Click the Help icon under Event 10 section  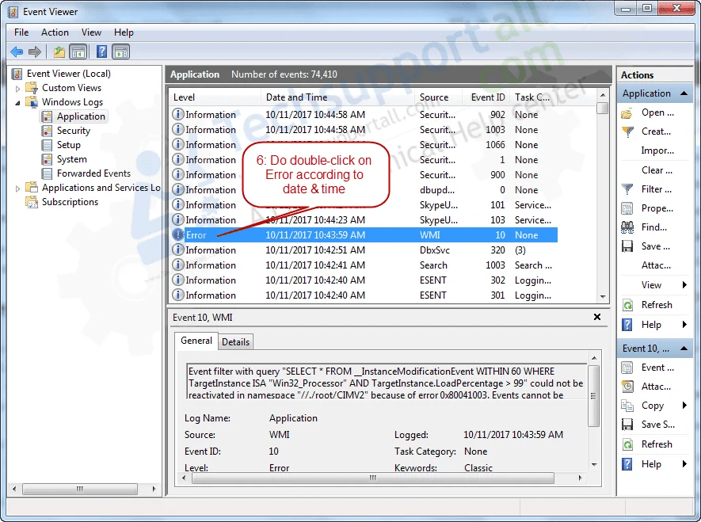(627, 464)
